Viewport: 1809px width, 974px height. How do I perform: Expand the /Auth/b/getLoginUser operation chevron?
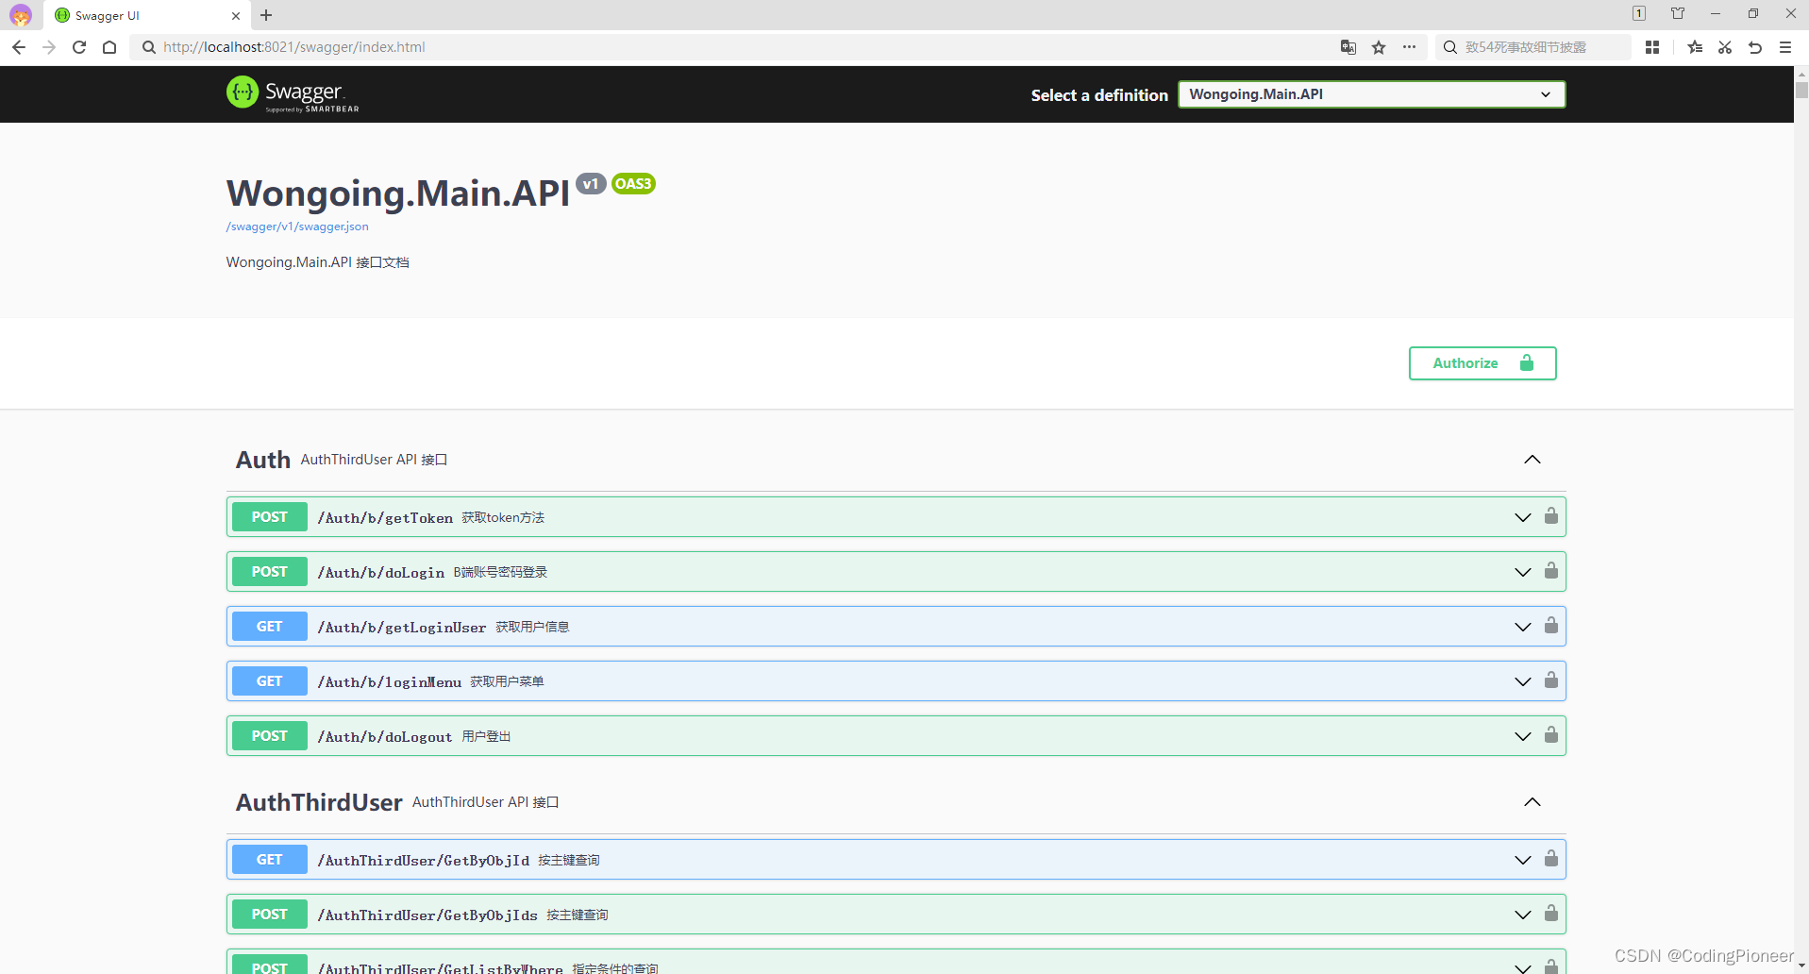1523,627
